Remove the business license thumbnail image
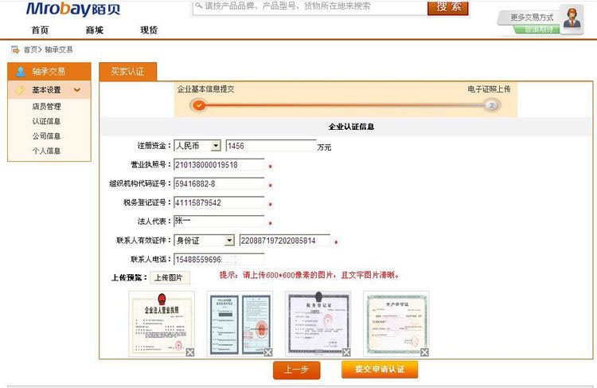Screen dimensions: 597x388 190,352
